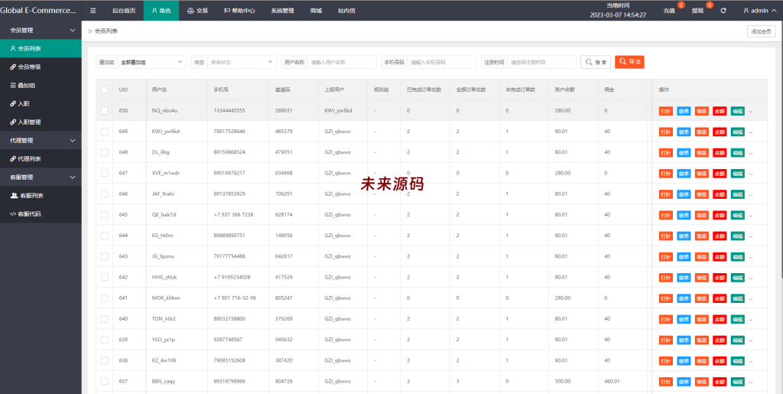
Task: Click 编辑 for user JAF_9rahr
Action: [738, 194]
